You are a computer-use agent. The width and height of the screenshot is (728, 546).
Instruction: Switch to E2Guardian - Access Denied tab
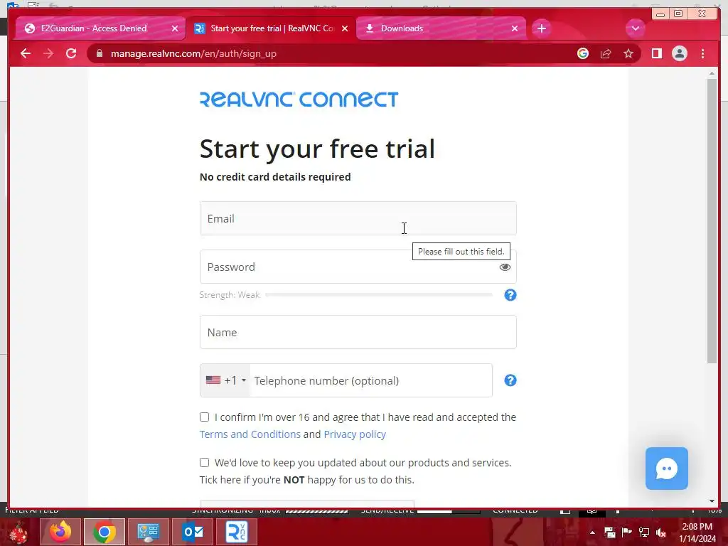coord(95,28)
